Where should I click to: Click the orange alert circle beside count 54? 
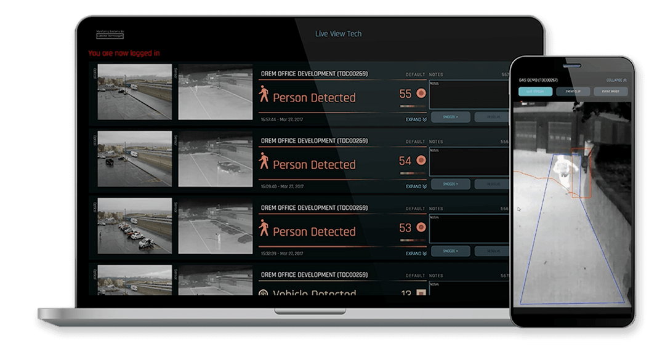pyautogui.click(x=421, y=160)
